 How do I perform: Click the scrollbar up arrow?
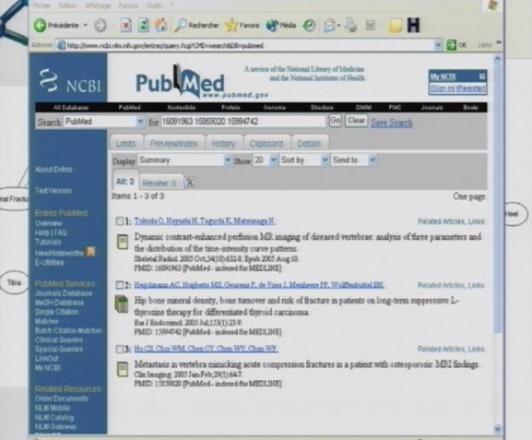coord(497,59)
